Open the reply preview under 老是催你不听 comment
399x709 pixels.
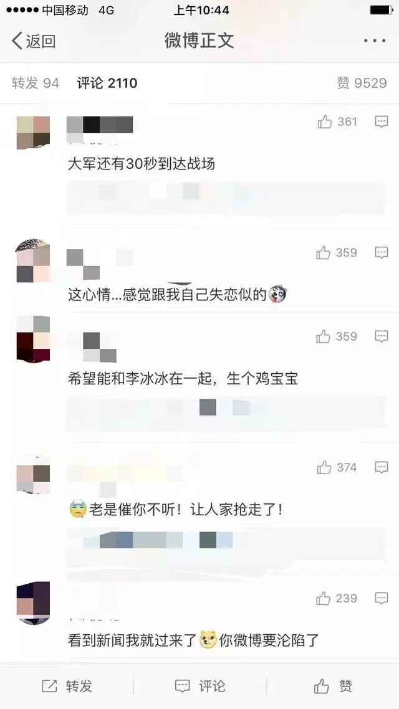(x=226, y=548)
